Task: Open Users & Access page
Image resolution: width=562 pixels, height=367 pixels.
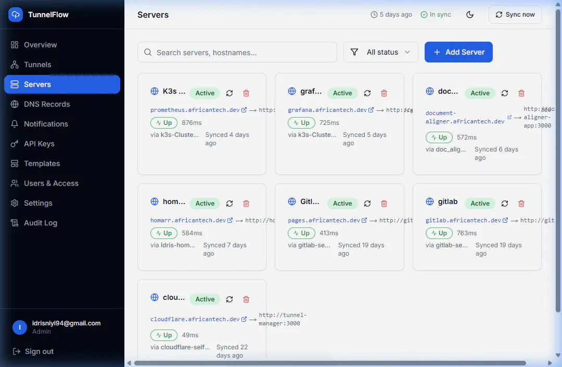Action: point(62,183)
